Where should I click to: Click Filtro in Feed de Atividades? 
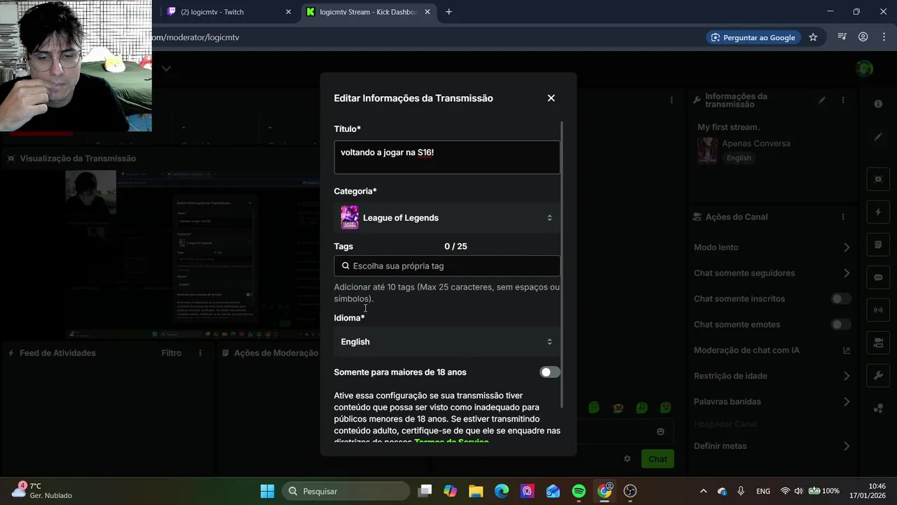(x=171, y=353)
